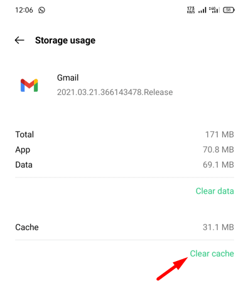Tap the 171 MB total value
Image resolution: width=243 pixels, height=295 pixels.
pyautogui.click(x=219, y=135)
